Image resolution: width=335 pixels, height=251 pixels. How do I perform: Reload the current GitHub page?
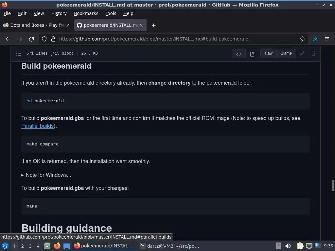(x=31, y=39)
